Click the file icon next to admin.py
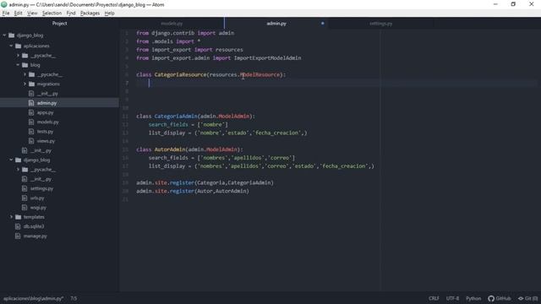Image resolution: width=541 pixels, height=304 pixels. point(31,103)
